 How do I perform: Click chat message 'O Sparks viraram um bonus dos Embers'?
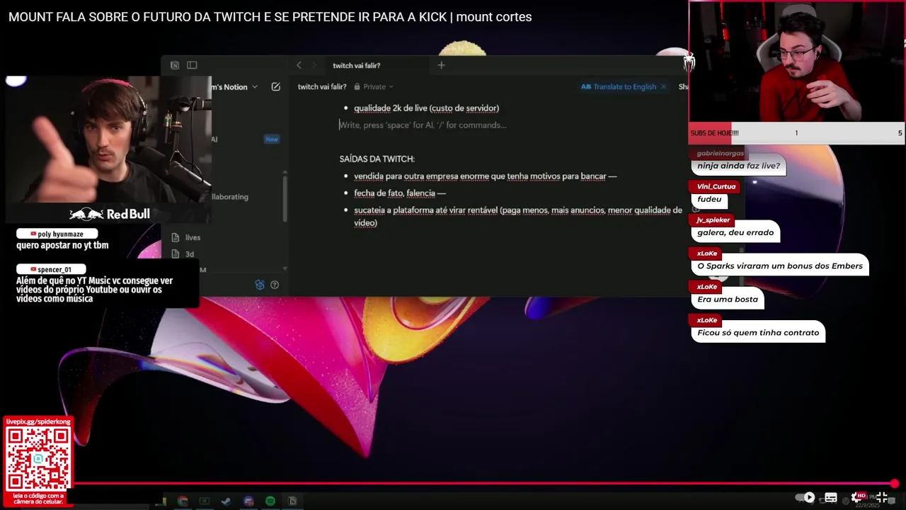(780, 266)
